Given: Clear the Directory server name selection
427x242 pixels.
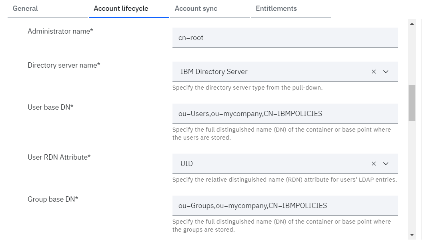Looking at the screenshot, I should 374,72.
